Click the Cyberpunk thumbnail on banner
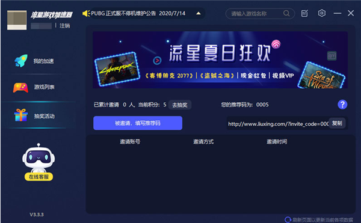The height and width of the screenshot is (223, 361). pos(117,69)
